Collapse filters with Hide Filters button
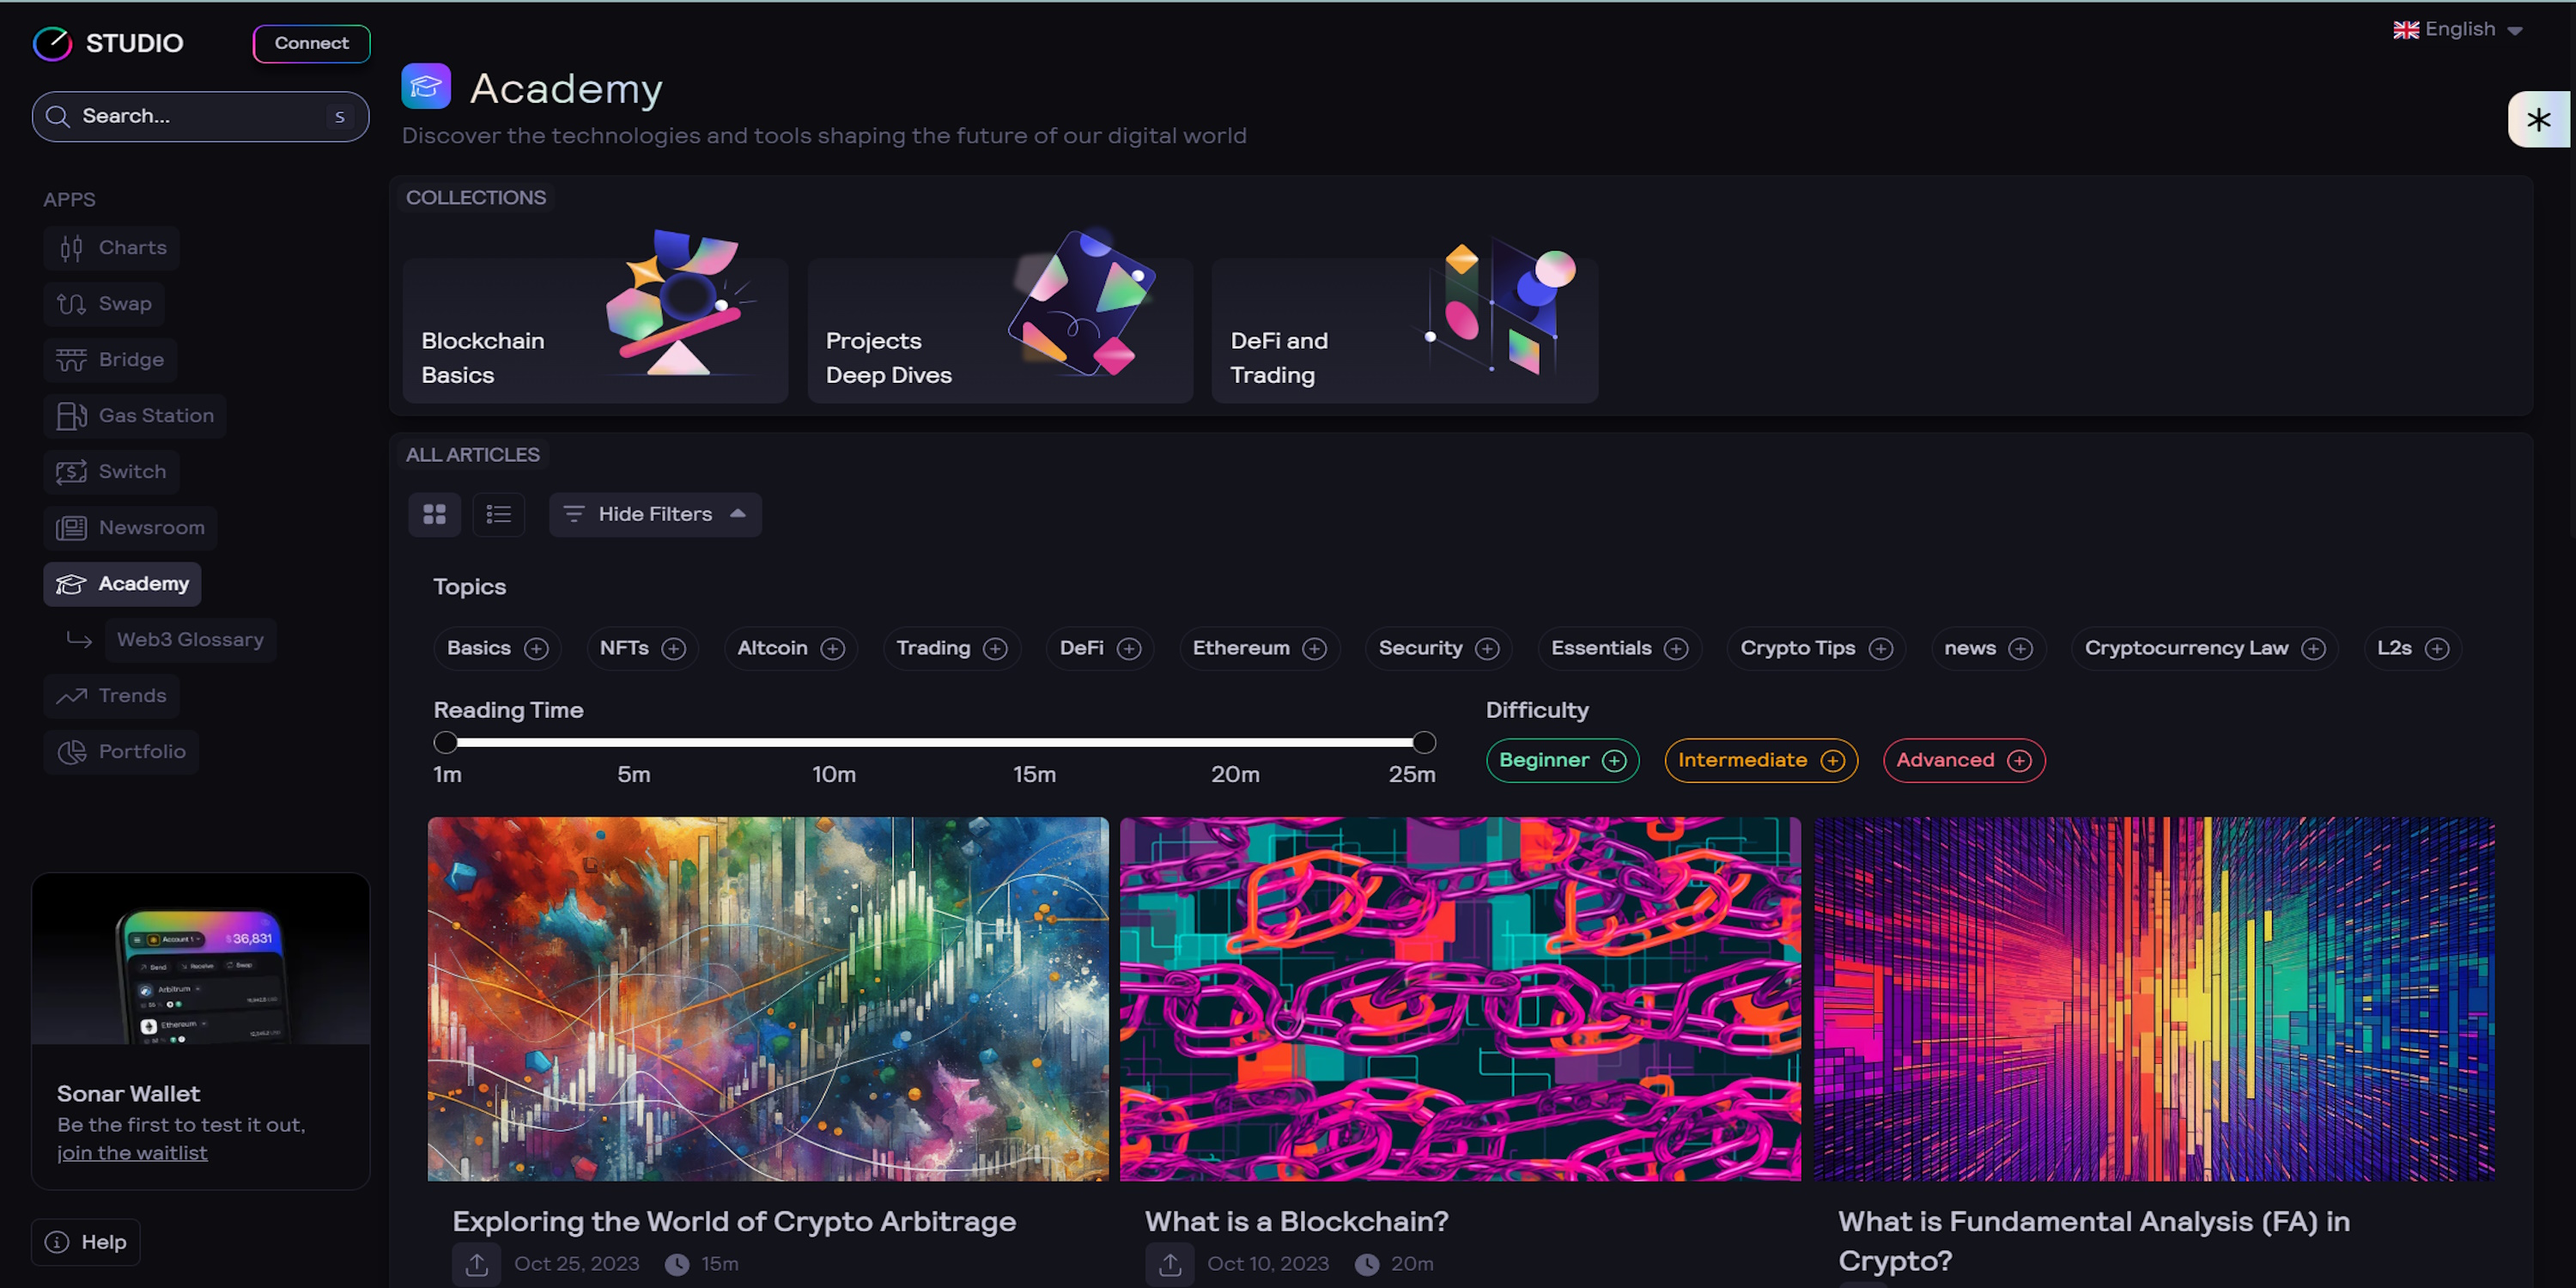Viewport: 2576px width, 1288px height. pyautogui.click(x=655, y=514)
